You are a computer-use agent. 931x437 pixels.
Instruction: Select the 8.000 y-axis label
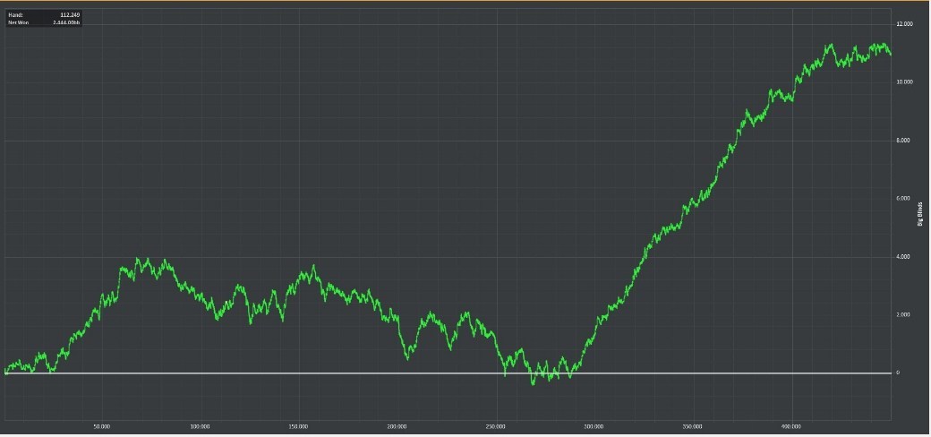[x=902, y=140]
